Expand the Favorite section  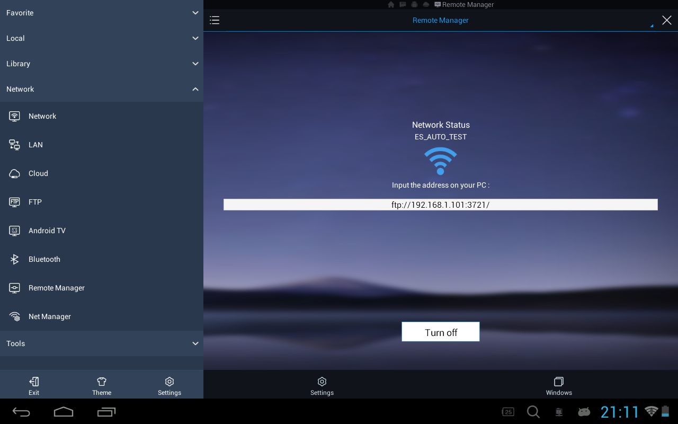(x=195, y=13)
